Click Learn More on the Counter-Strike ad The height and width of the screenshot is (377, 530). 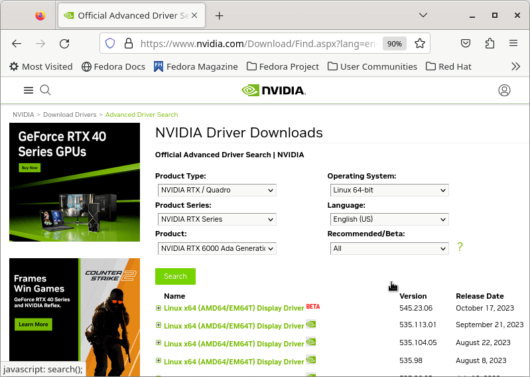coord(33,325)
